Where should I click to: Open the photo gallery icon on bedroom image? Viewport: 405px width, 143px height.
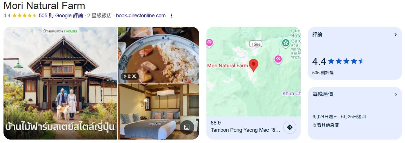point(187,127)
